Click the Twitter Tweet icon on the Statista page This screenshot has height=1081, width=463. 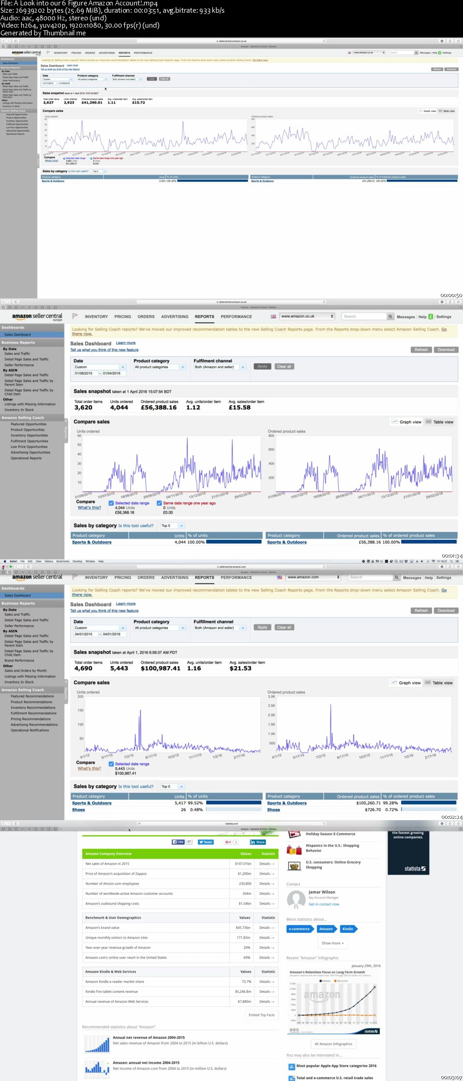pyautogui.click(x=206, y=842)
